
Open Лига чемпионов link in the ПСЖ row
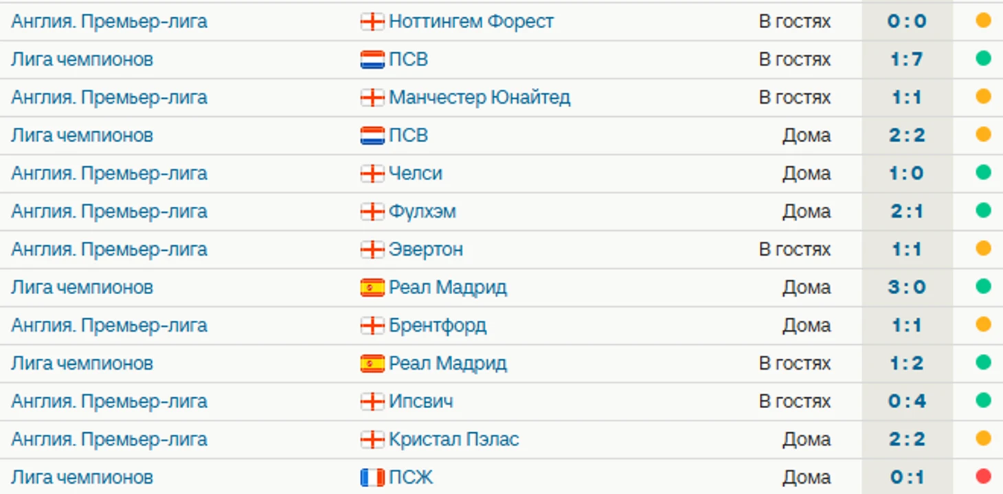coord(82,478)
